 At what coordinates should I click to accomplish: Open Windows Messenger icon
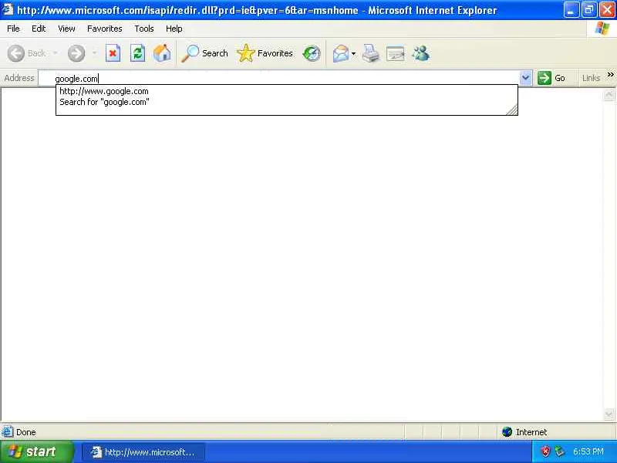(x=420, y=53)
